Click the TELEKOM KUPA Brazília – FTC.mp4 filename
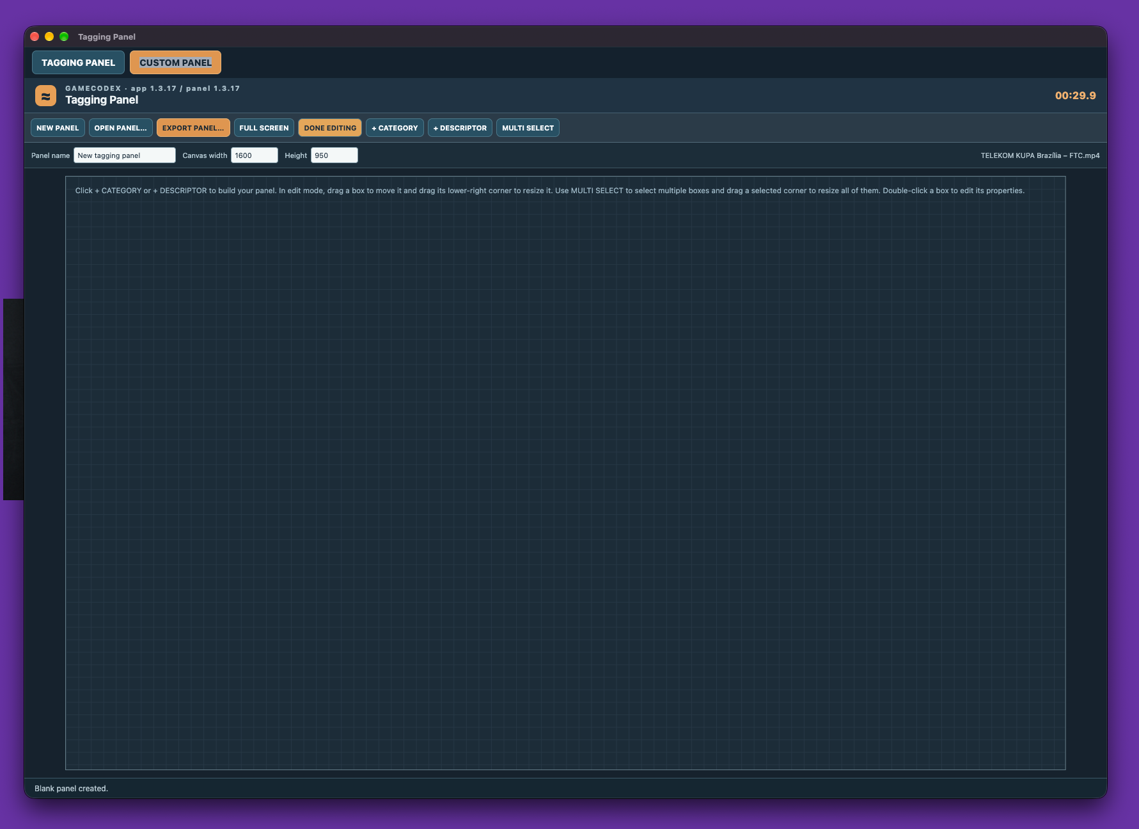 1040,155
